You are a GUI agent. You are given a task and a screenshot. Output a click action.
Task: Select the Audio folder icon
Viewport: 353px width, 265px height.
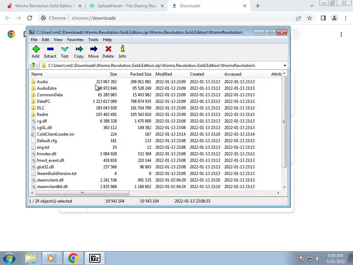click(x=33, y=81)
